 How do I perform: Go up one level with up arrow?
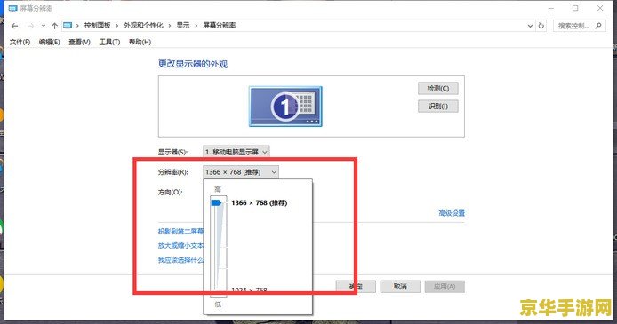(55, 26)
